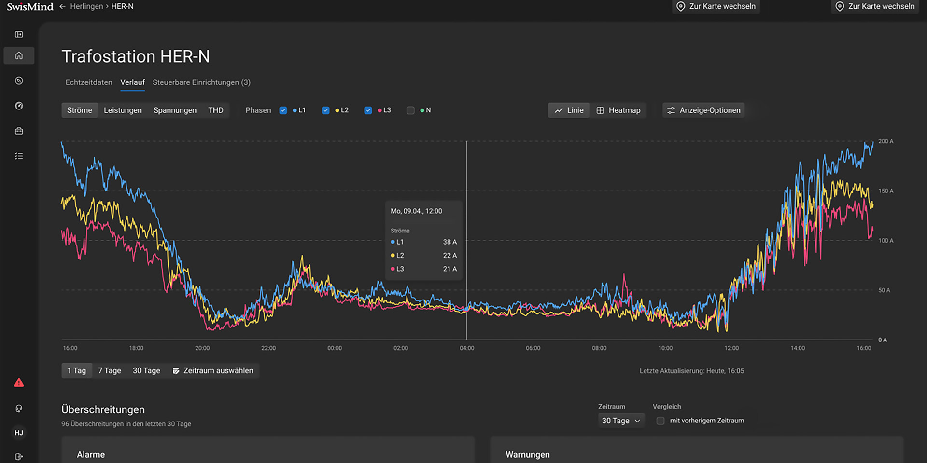Switch to the Spannungen tab
The image size is (927, 463).
(175, 110)
